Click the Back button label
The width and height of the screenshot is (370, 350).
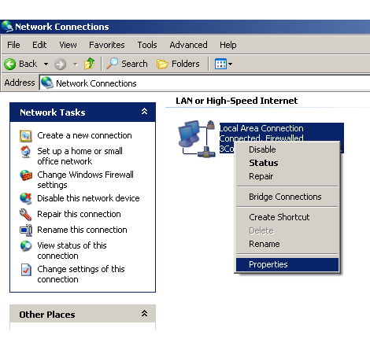(28, 64)
